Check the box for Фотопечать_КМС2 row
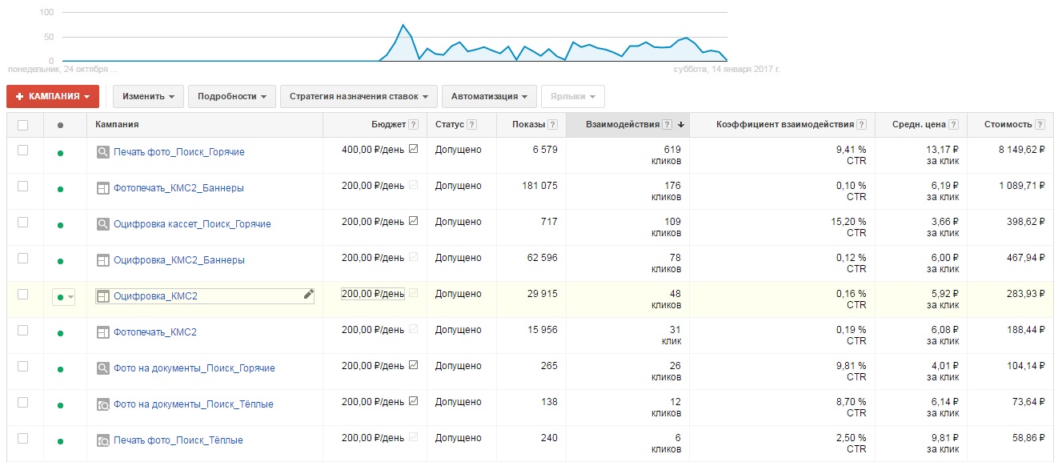 coord(22,330)
